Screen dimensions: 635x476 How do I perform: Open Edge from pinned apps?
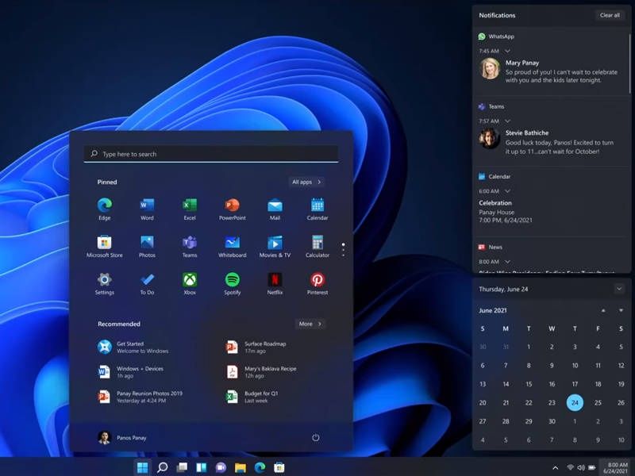point(105,209)
